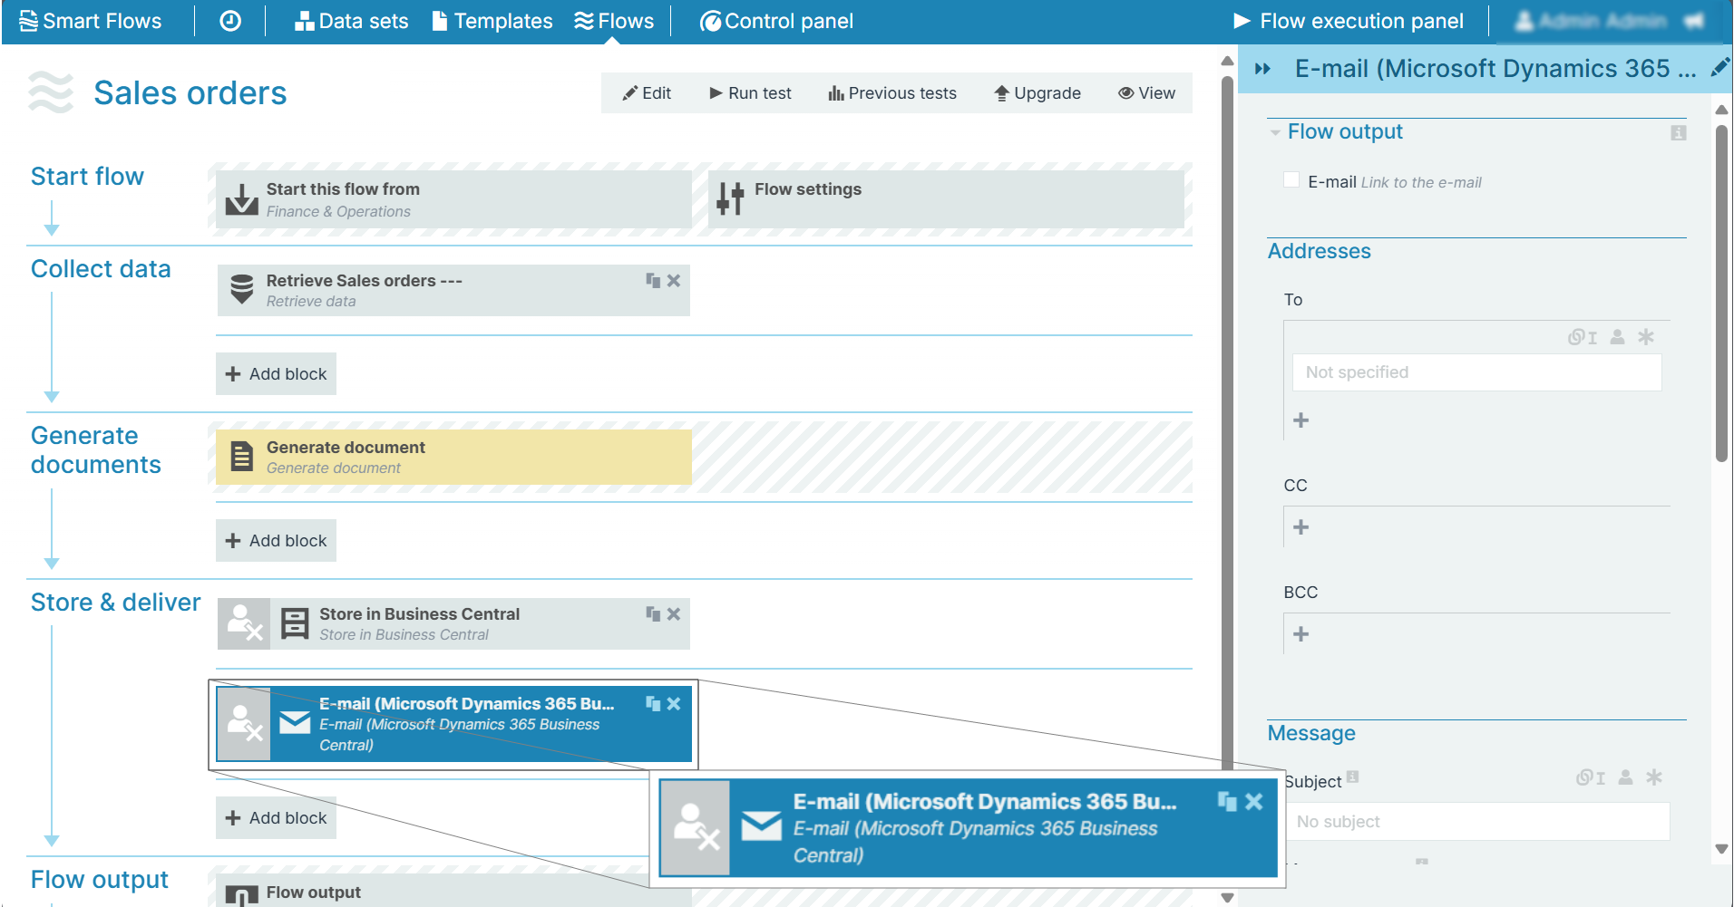Click the condition user icon on Store in Business Central

[x=244, y=623]
